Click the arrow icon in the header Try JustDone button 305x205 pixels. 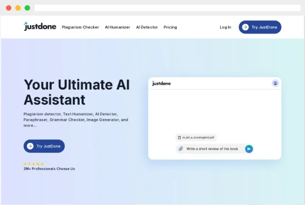[245, 27]
